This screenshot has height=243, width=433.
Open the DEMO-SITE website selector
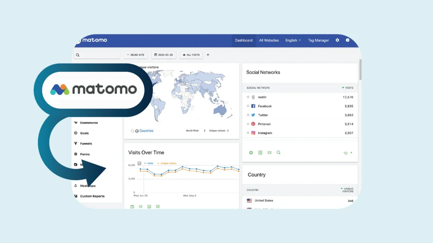point(136,55)
